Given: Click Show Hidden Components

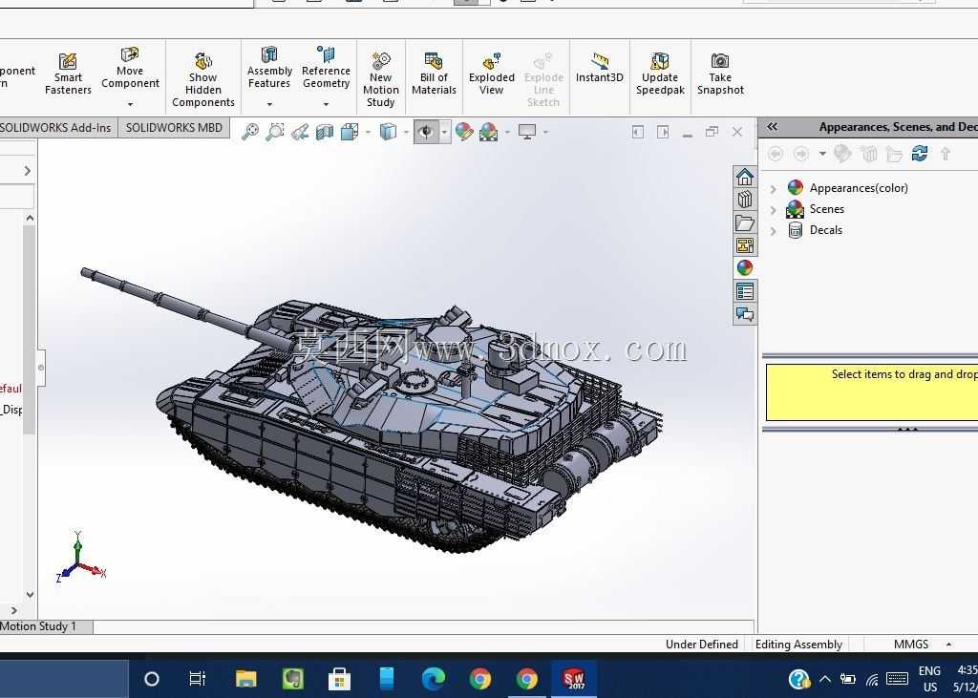Looking at the screenshot, I should 203,80.
